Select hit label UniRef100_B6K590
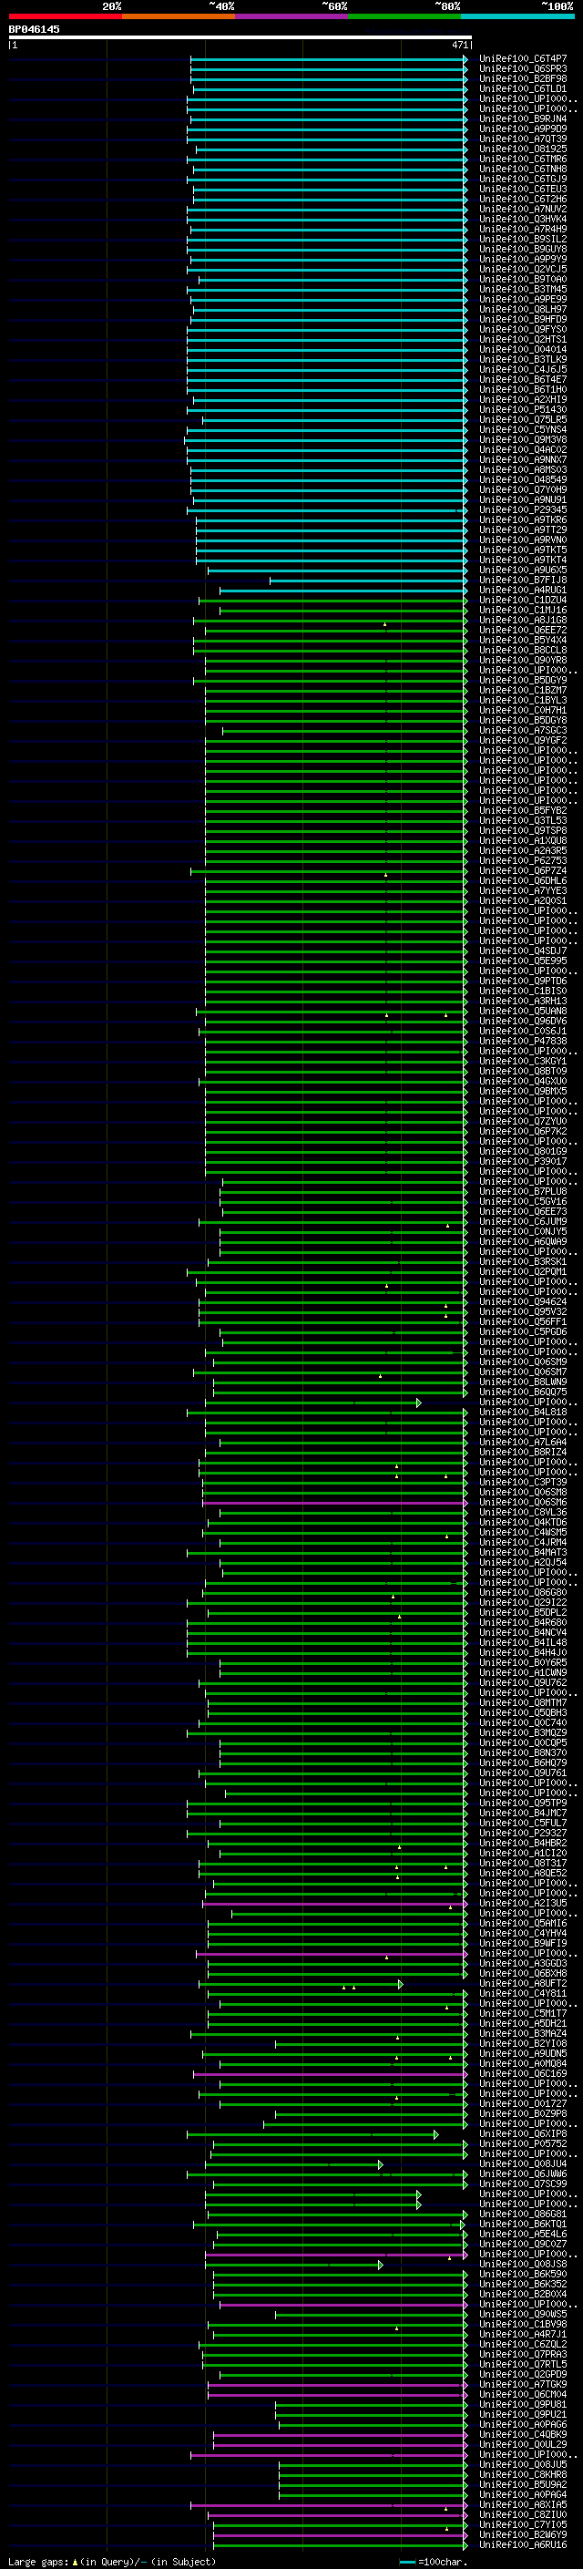 [523, 2273]
